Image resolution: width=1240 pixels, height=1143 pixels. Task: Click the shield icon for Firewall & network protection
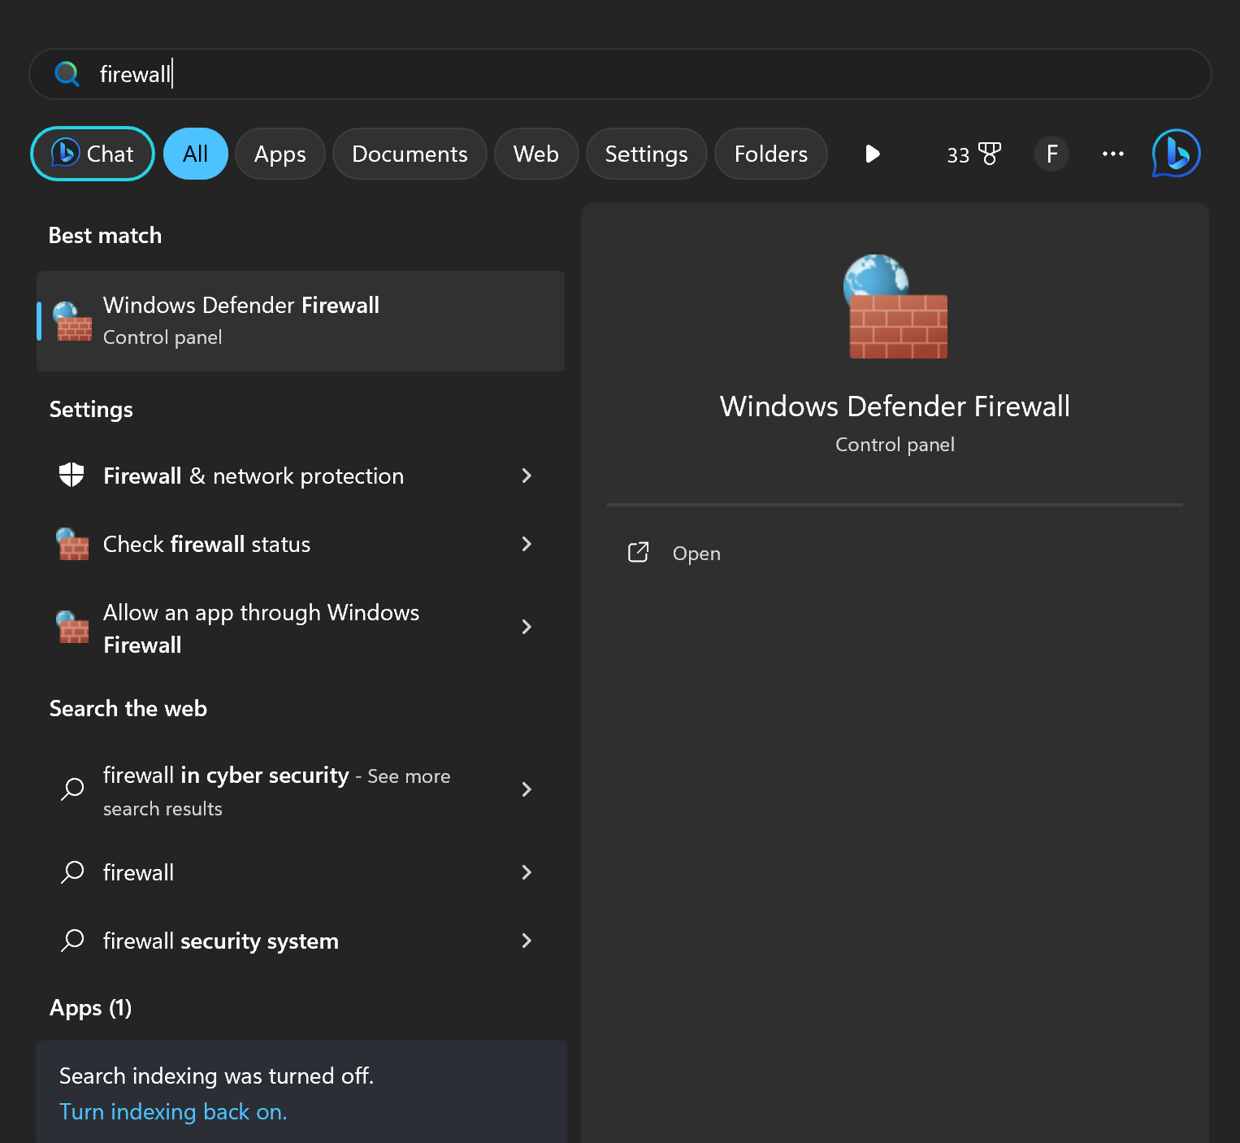[72, 476]
